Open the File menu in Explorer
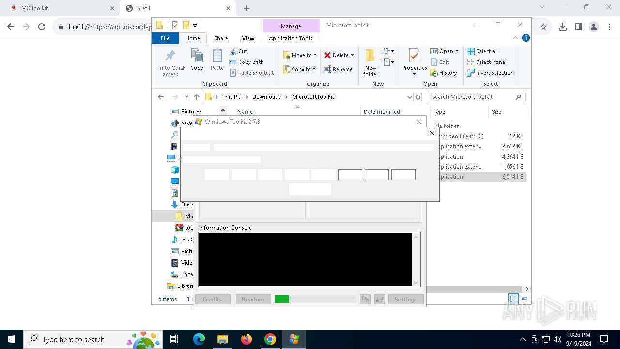The width and height of the screenshot is (620, 349). click(165, 38)
